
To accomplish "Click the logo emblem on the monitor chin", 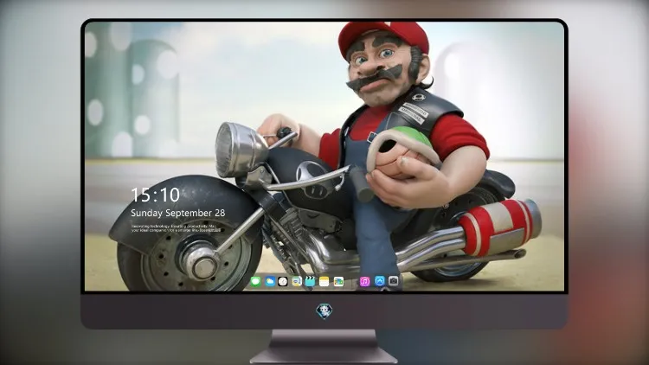I will tap(324, 311).
